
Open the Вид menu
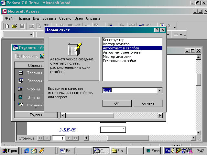[x=36, y=18]
